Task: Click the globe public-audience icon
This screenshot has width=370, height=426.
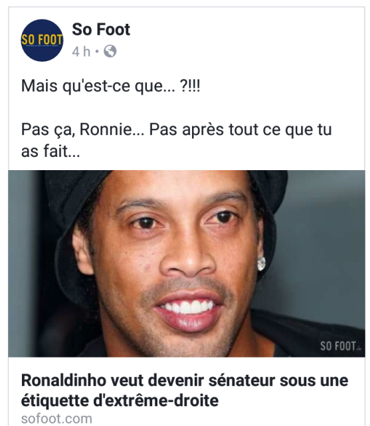Action: tap(110, 51)
